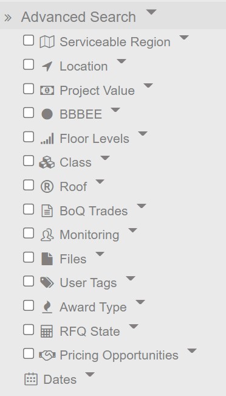226x396 pixels.
Task: Check the Files filter checkbox
Action: 29,257
